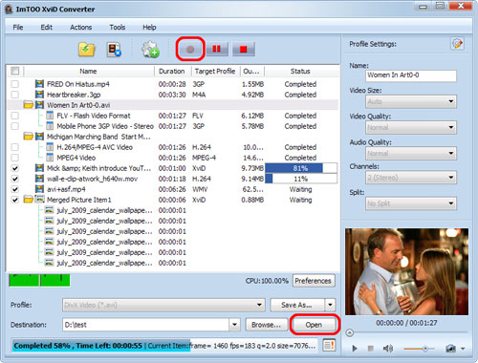Play the preview video

[x=355, y=349]
